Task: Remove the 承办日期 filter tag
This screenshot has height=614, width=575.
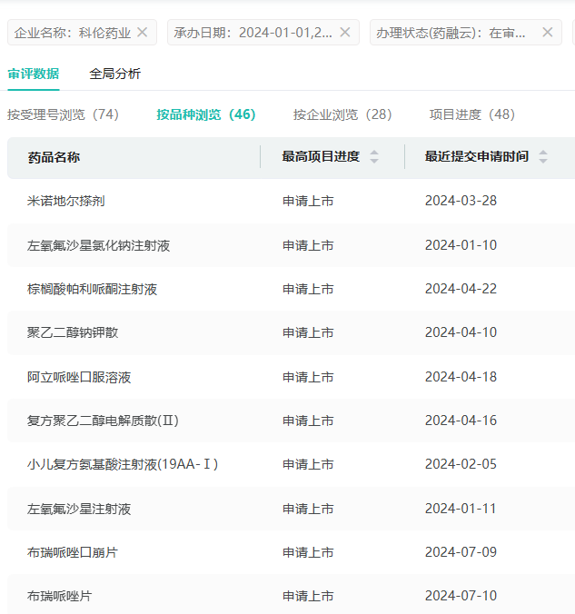Action: 344,33
